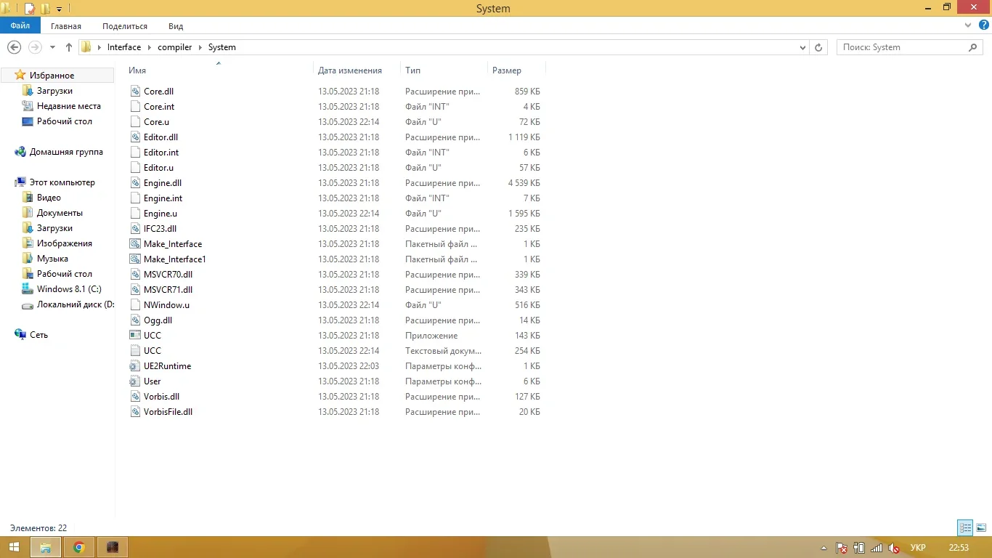Select the UE2Runtime configuration file
This screenshot has width=992, height=558.
coord(167,366)
